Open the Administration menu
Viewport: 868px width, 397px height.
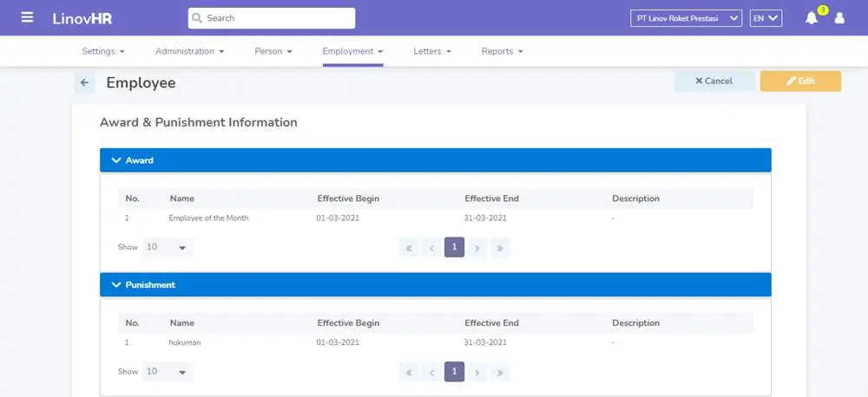(189, 51)
